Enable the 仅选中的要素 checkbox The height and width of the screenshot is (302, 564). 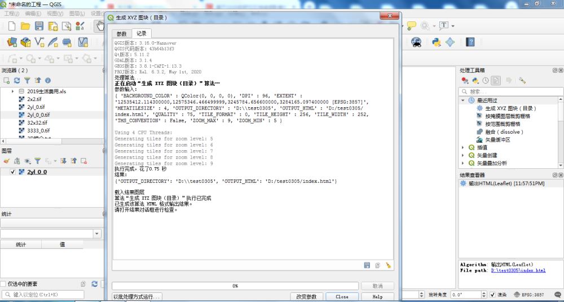tap(4, 284)
